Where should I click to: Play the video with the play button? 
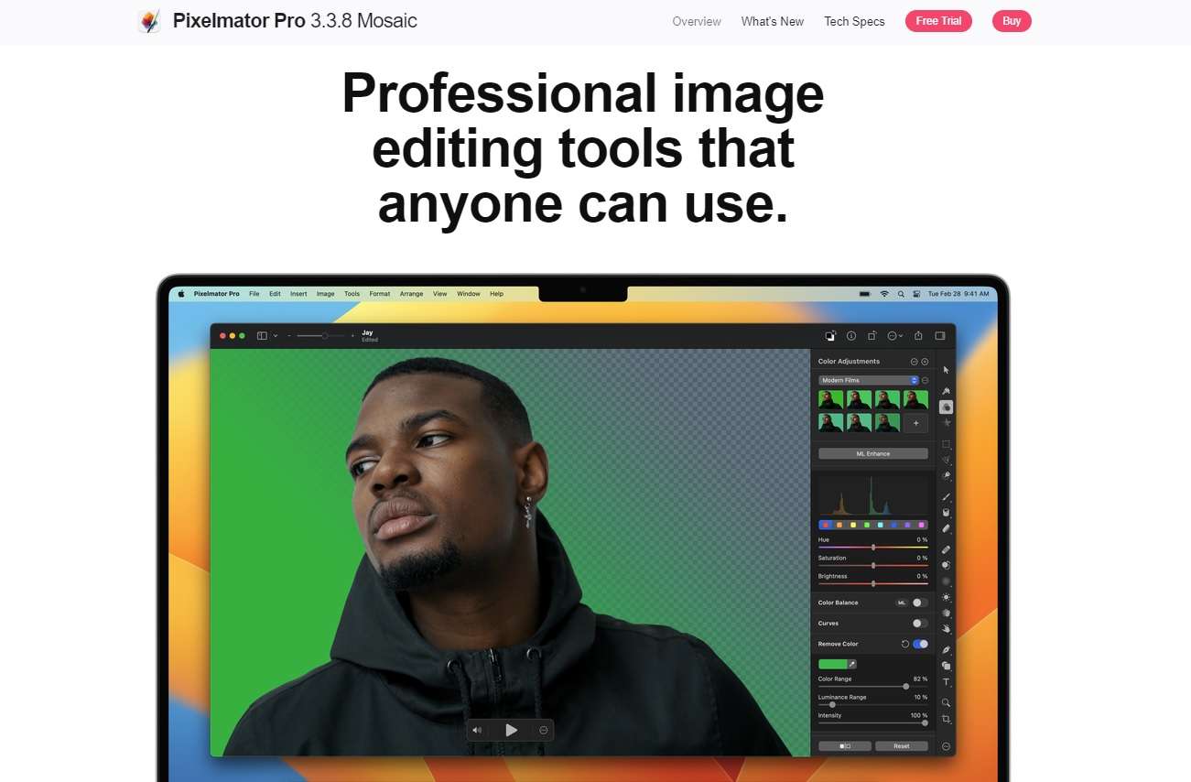point(512,730)
